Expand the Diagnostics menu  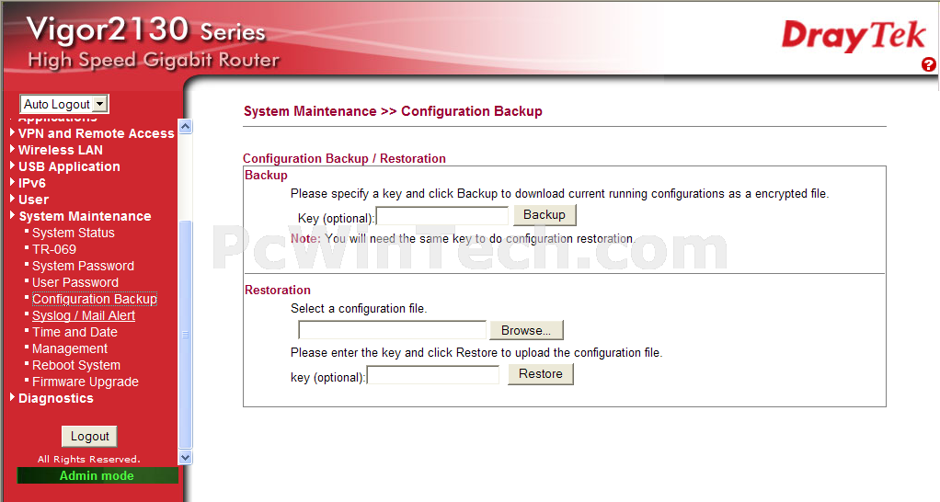[x=55, y=398]
